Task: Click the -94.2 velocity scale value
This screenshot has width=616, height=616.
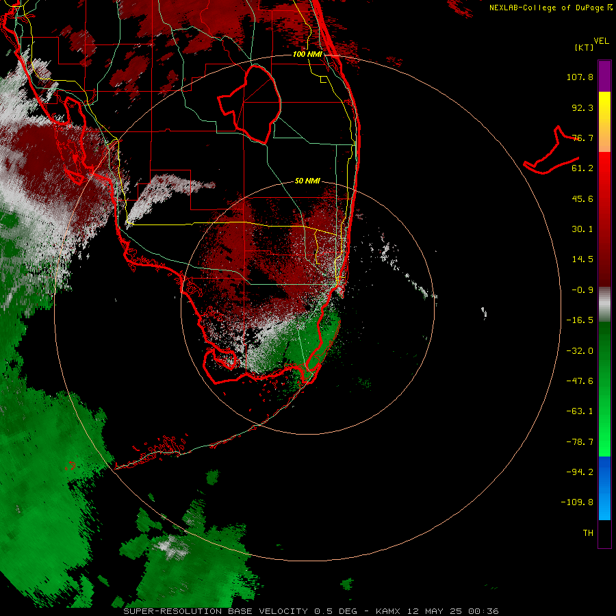Action: tap(580, 472)
